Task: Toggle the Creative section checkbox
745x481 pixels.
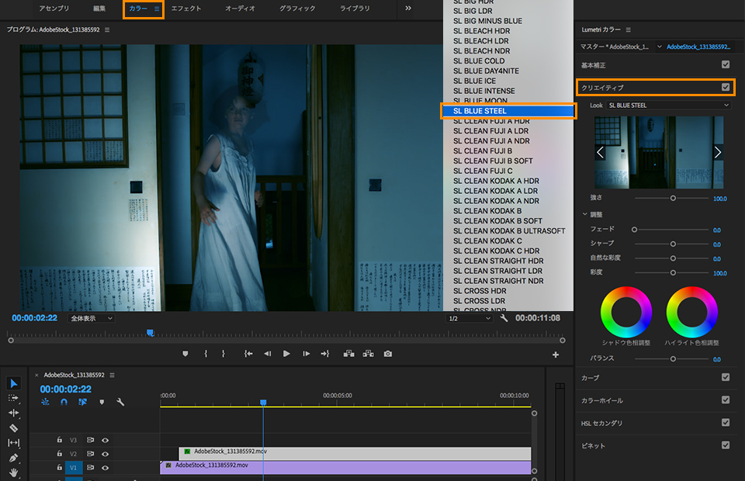Action: tap(726, 87)
